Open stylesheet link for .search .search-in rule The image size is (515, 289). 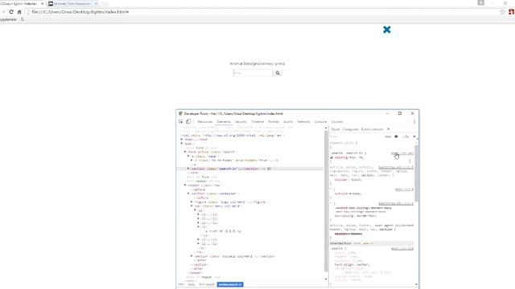(402, 153)
